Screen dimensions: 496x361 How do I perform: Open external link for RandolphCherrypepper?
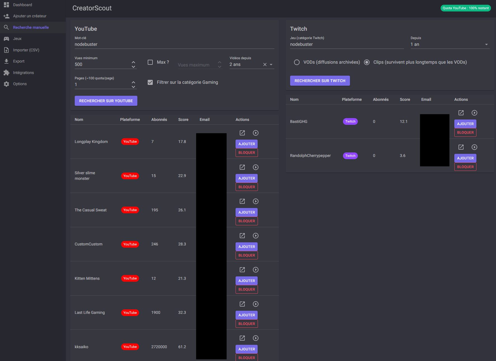461,147
